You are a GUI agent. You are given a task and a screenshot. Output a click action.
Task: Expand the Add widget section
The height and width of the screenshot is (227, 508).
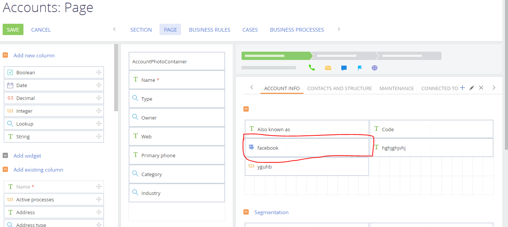[5, 156]
